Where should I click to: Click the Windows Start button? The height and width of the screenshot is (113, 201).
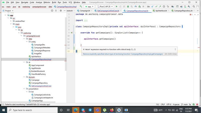click(x=4, y=110)
